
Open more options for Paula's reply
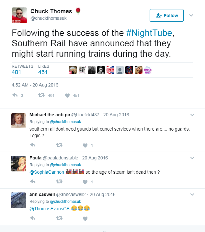click(x=192, y=158)
